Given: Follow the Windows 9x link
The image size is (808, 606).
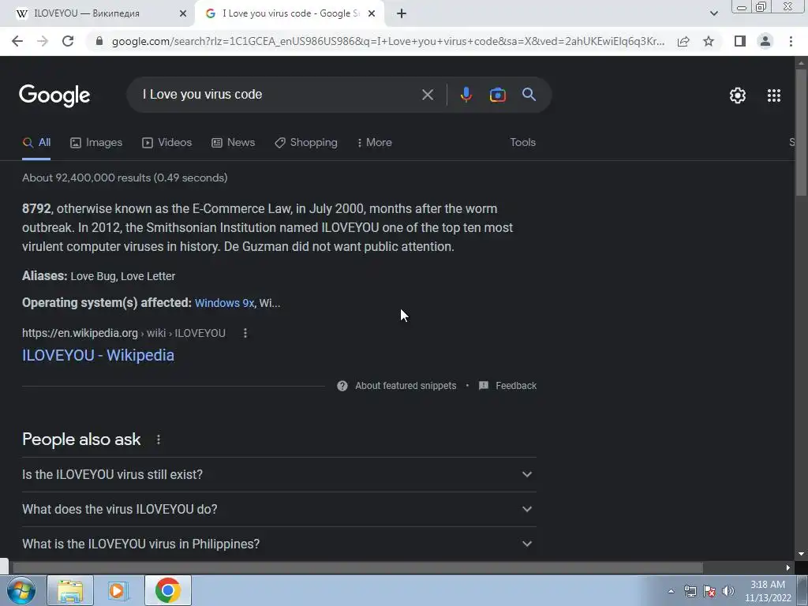Looking at the screenshot, I should point(224,303).
